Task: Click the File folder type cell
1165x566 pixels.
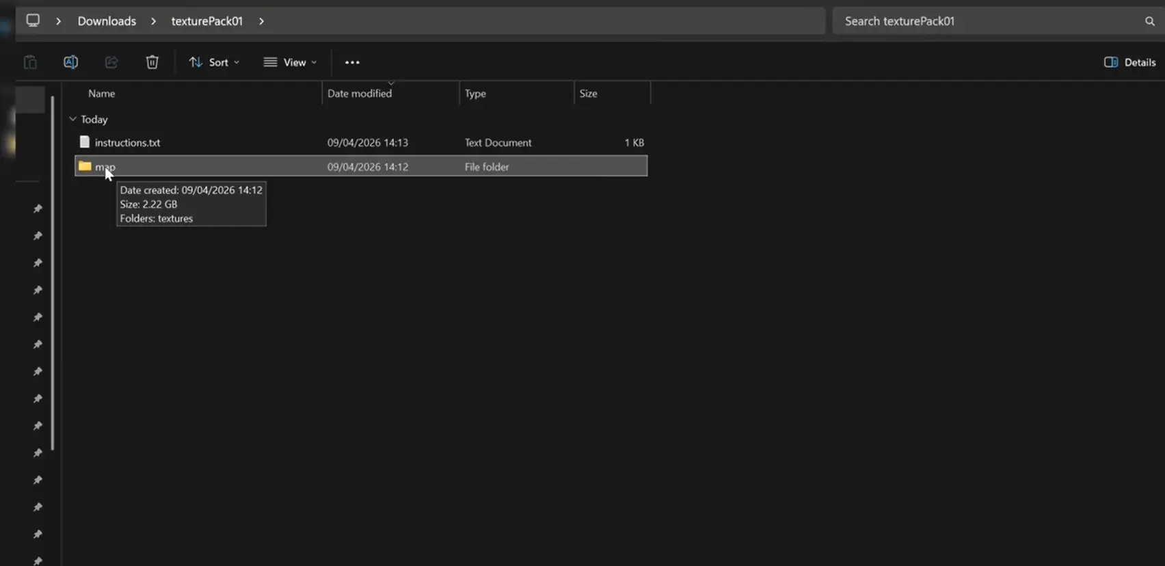Action: 487,167
